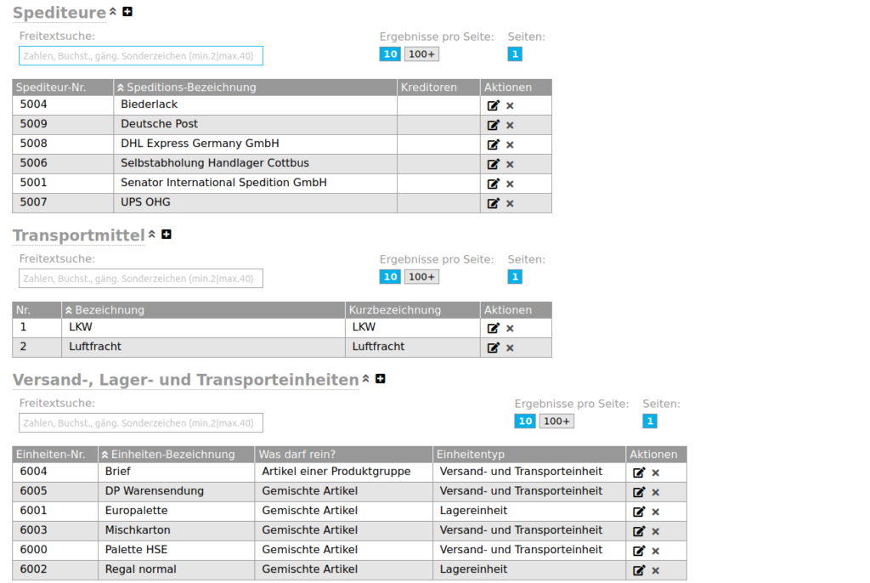Click the Kreditoren column header
The image size is (870, 583).
[439, 88]
